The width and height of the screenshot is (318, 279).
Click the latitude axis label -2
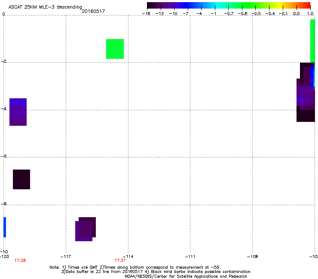[3, 61]
